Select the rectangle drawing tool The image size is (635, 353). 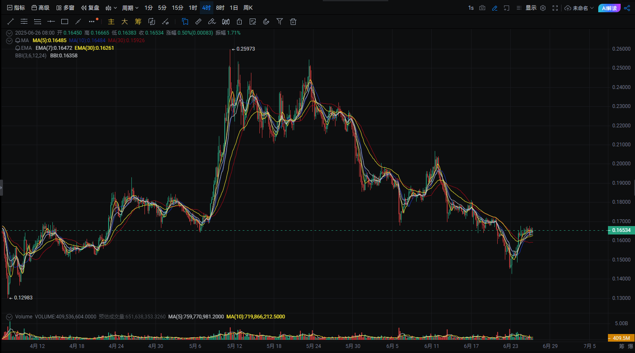click(x=65, y=22)
